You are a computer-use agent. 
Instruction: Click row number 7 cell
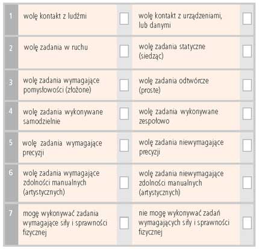click(11, 224)
